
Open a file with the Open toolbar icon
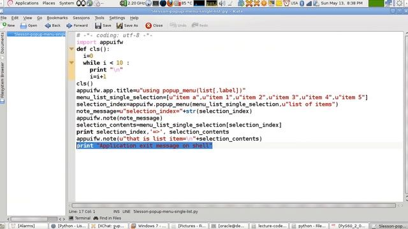point(24,25)
